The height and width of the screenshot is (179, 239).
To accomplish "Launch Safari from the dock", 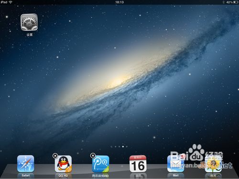I will coord(26,164).
